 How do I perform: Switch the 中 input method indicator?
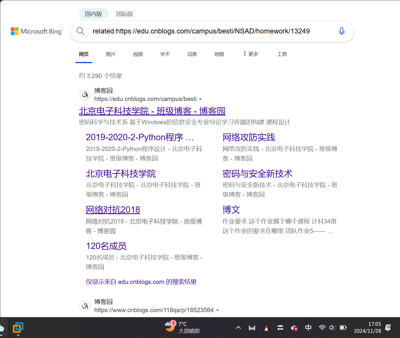pyautogui.click(x=308, y=328)
